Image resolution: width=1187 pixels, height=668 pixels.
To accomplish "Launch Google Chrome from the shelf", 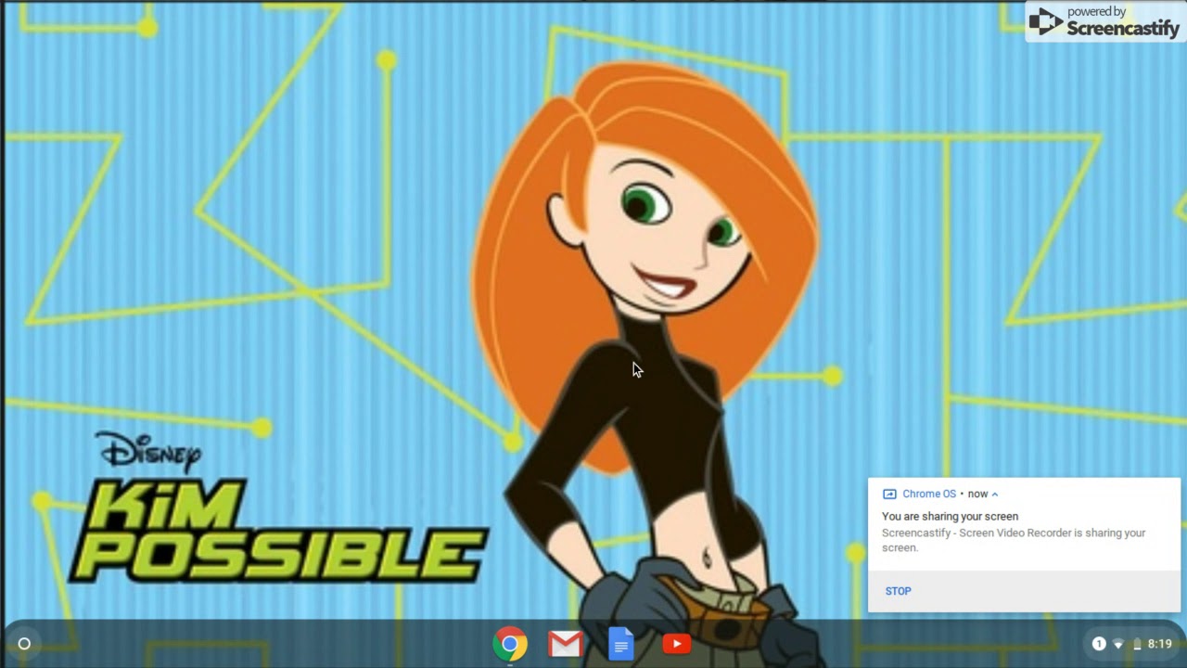I will 510,644.
